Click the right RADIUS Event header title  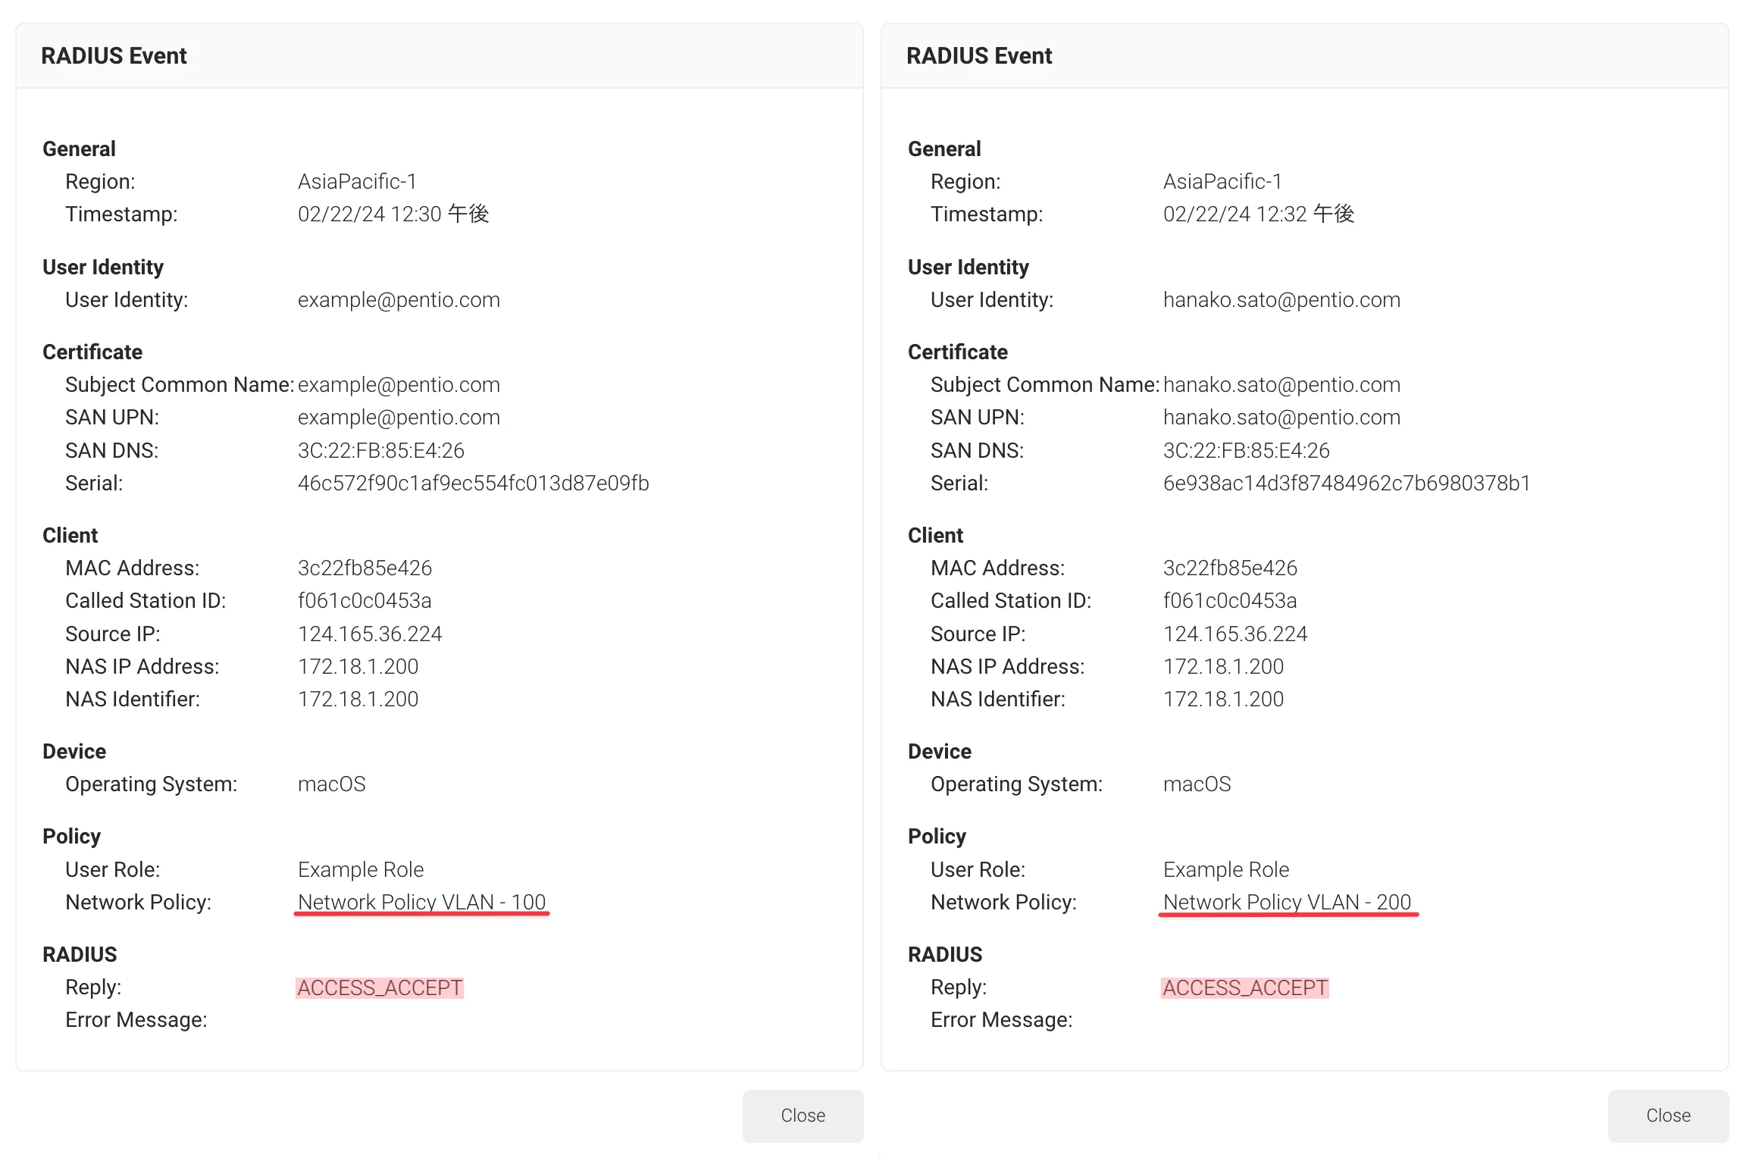(x=979, y=56)
